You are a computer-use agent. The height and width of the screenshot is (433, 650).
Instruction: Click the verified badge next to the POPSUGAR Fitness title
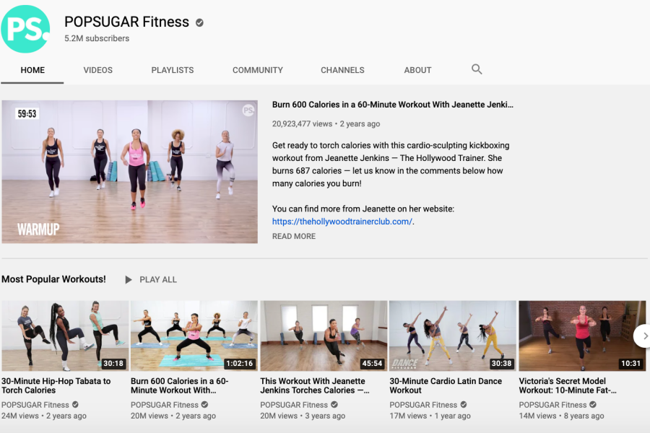coord(199,22)
